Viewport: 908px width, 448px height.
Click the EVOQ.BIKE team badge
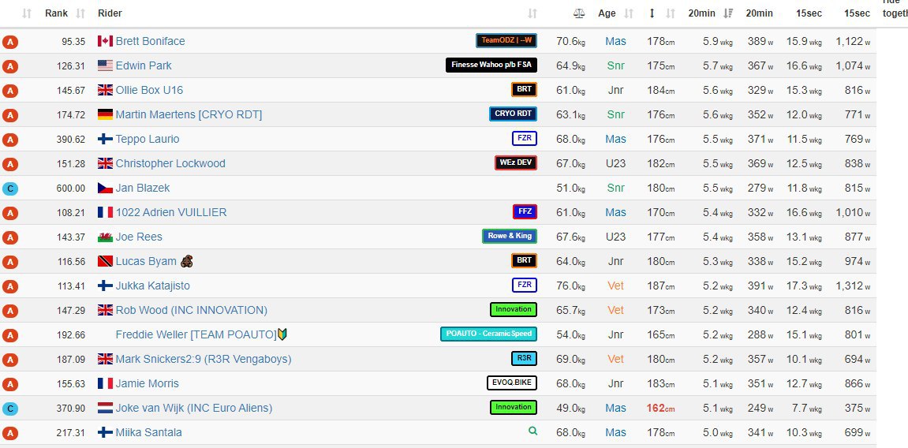pos(511,383)
